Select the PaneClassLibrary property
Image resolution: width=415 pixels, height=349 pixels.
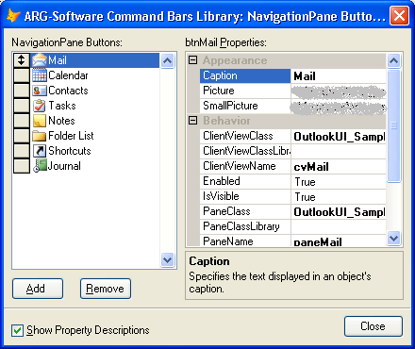245,226
